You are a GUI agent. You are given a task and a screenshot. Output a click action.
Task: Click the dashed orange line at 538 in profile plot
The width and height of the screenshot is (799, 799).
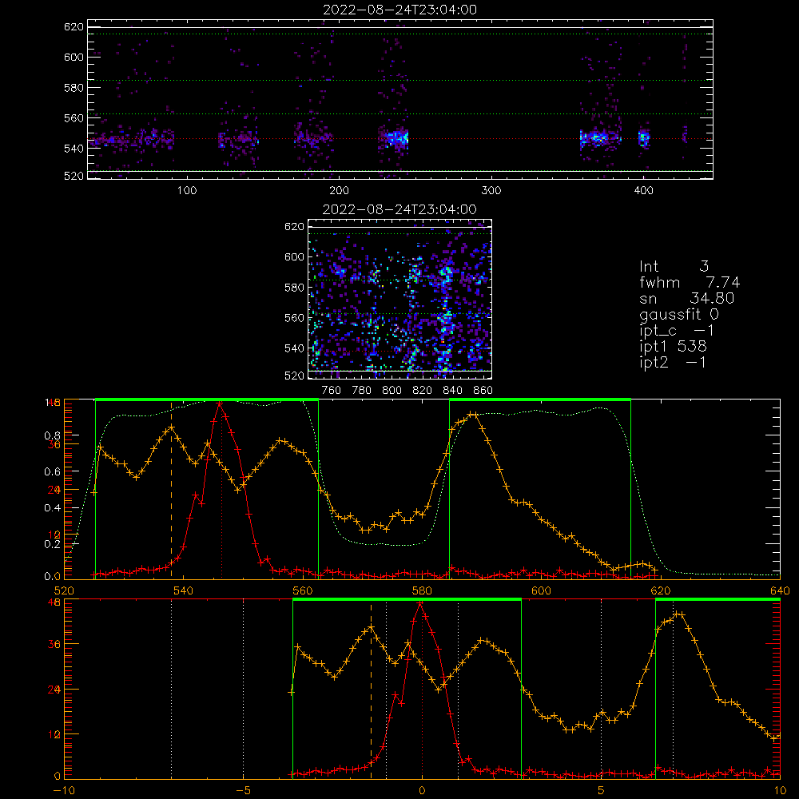[x=171, y=489]
